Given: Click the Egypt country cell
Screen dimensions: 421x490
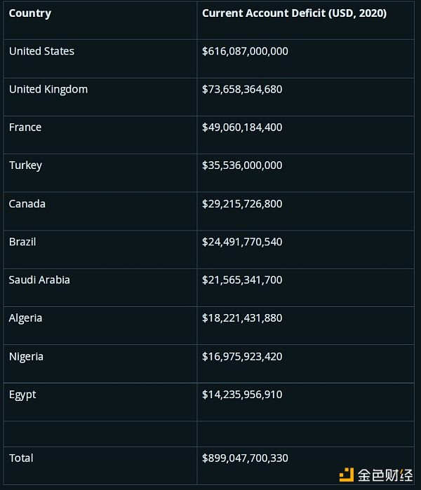Looking at the screenshot, I should tap(22, 395).
